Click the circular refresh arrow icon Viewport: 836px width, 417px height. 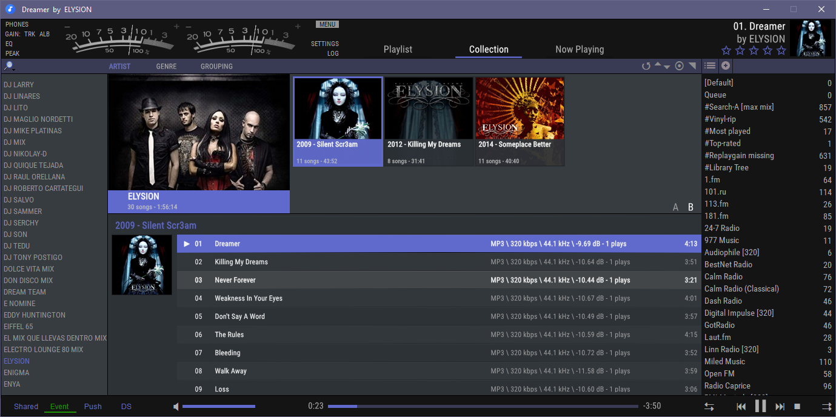[x=646, y=66]
